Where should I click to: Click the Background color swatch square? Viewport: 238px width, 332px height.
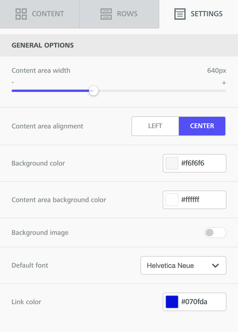click(172, 163)
